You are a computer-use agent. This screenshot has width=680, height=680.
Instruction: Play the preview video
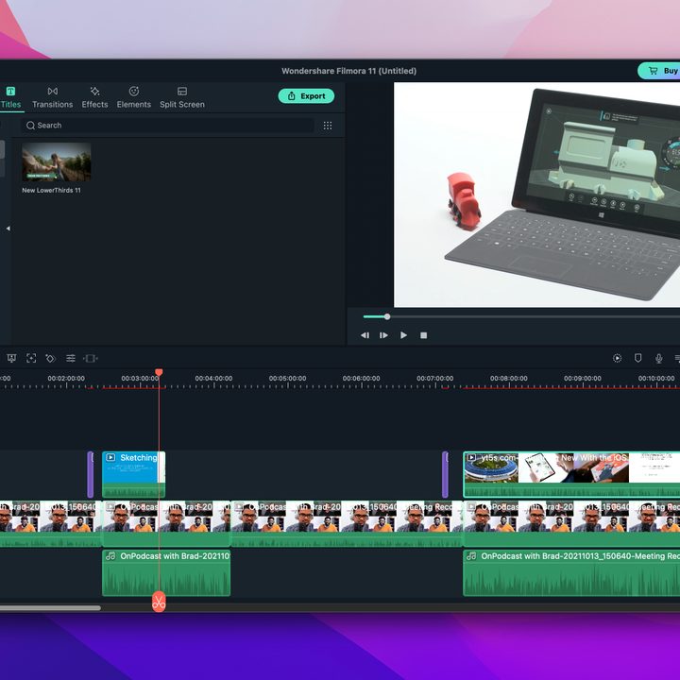click(403, 335)
